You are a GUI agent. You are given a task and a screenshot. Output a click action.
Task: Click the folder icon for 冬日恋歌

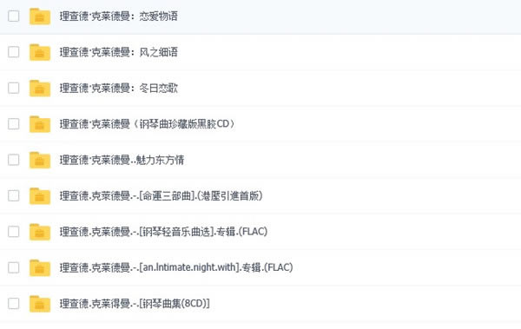pyautogui.click(x=40, y=88)
